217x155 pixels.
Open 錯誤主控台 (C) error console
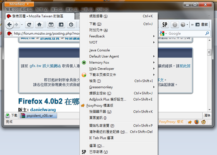119,93
